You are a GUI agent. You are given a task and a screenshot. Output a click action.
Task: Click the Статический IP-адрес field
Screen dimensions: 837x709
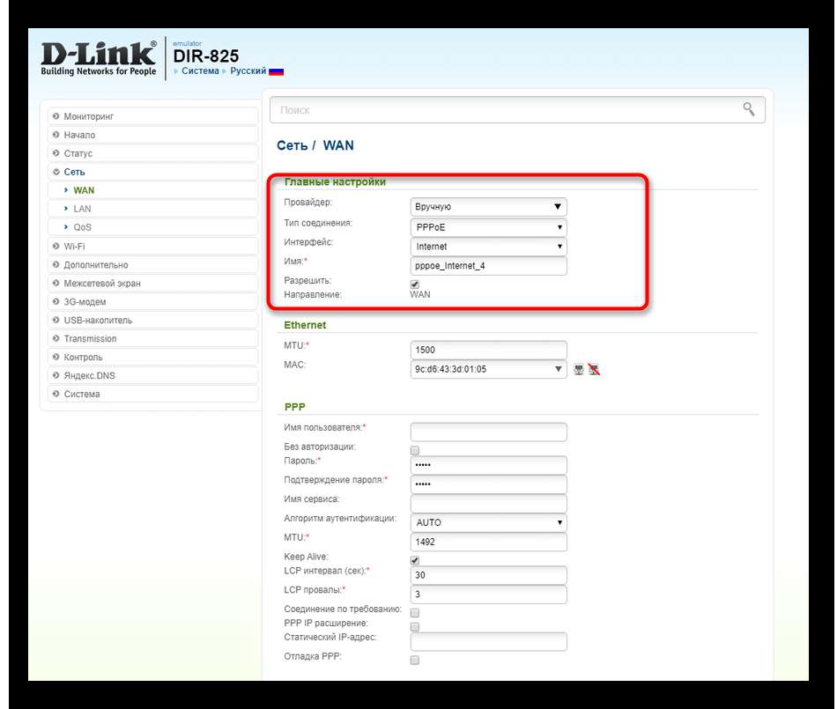tap(488, 641)
